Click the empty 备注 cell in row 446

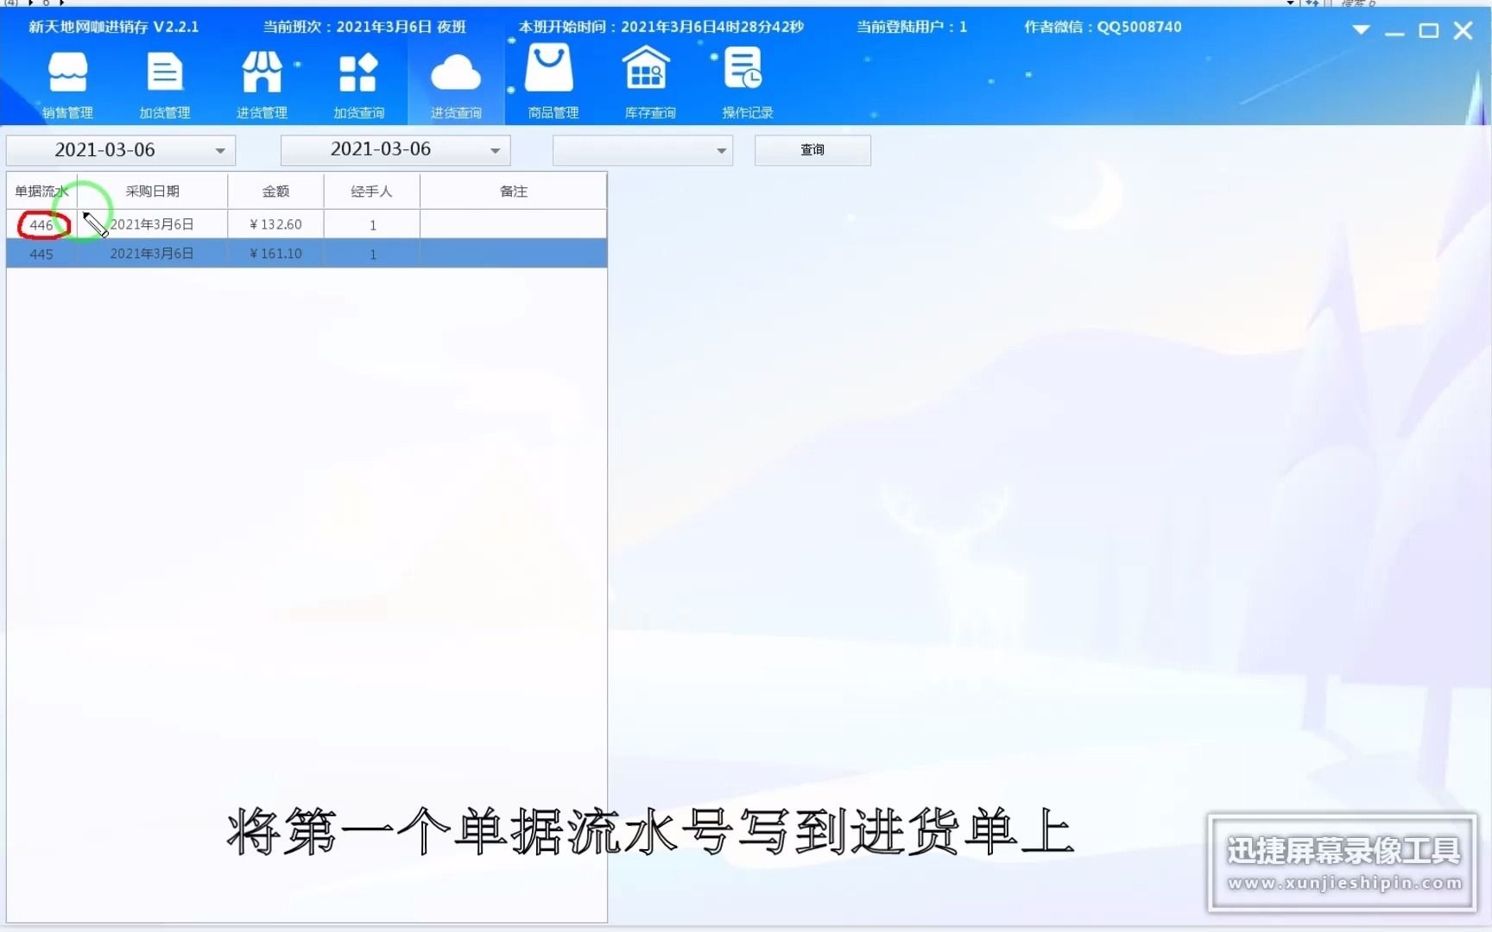point(514,224)
